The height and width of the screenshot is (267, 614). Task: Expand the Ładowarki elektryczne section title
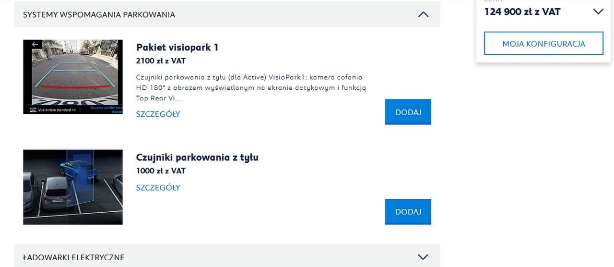tap(73, 257)
